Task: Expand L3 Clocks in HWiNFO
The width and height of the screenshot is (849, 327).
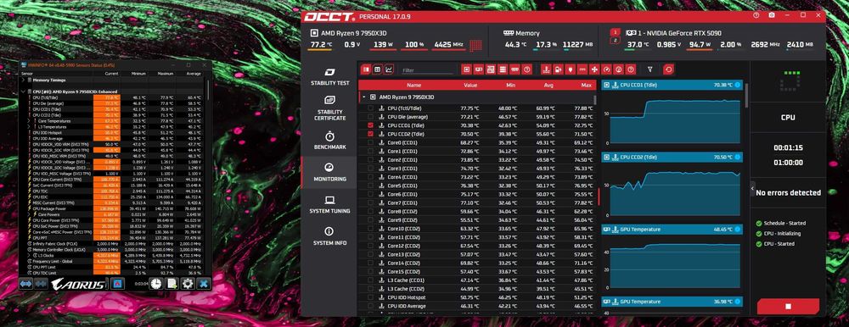Action: point(28,255)
